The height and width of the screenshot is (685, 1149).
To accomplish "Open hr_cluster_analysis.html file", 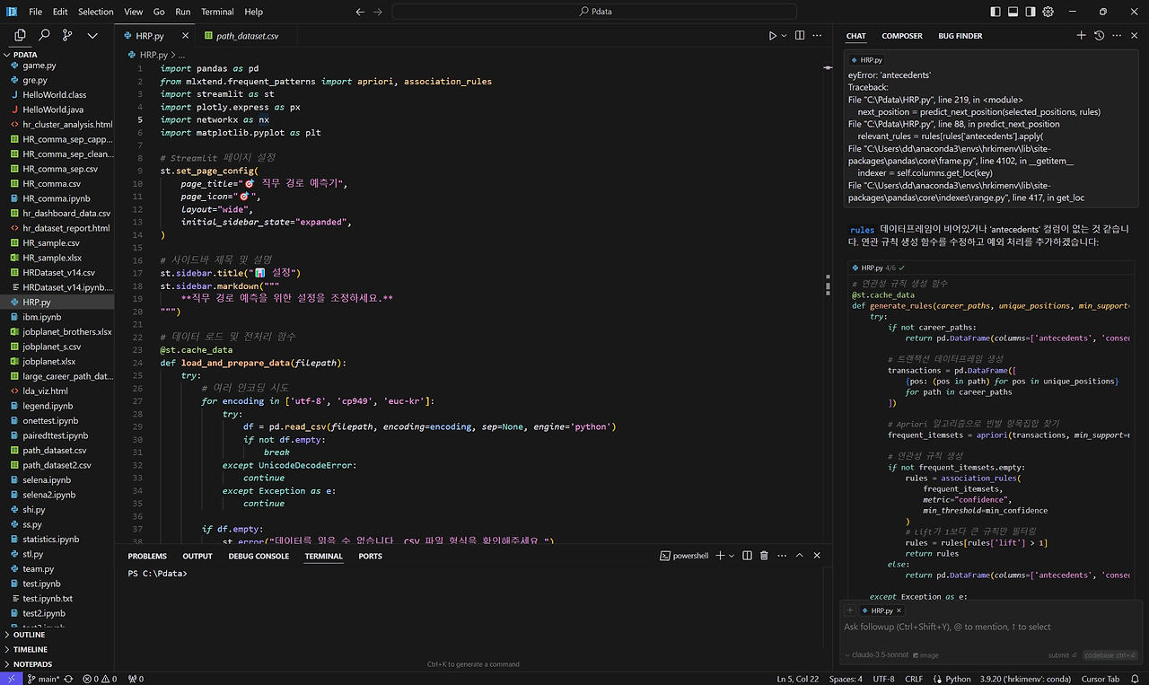I will (x=57, y=125).
